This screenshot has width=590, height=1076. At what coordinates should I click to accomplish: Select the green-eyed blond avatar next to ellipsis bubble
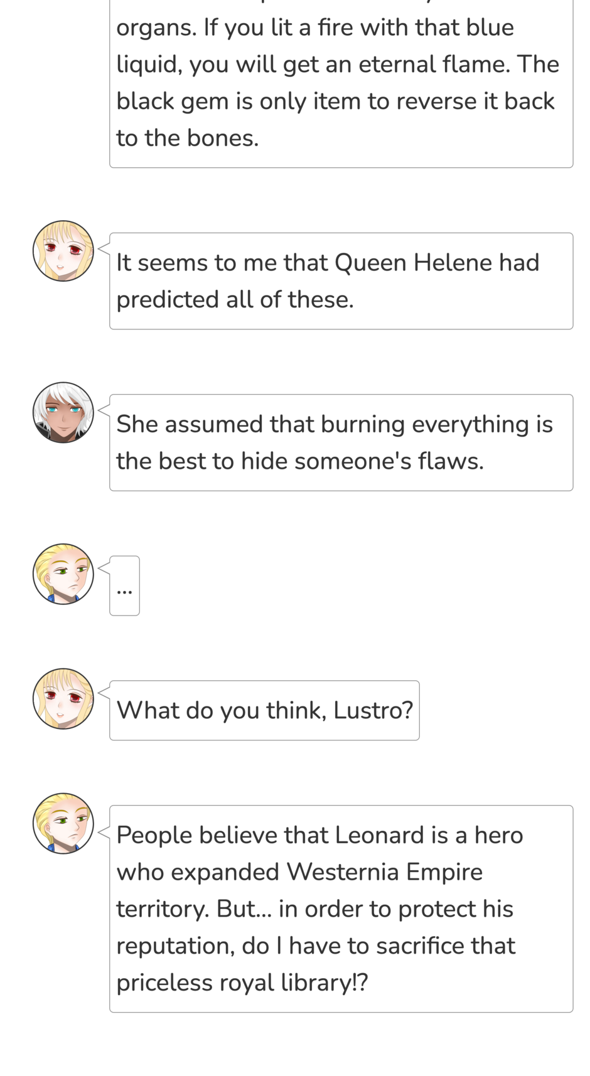[x=63, y=574]
